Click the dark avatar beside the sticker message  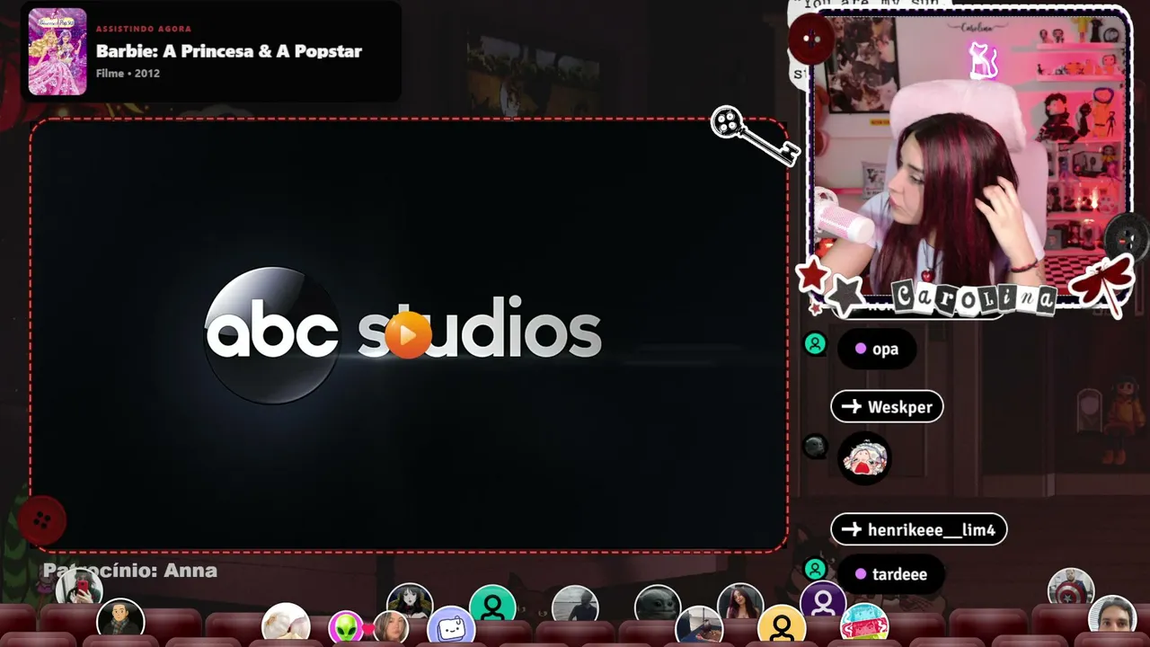coord(815,446)
